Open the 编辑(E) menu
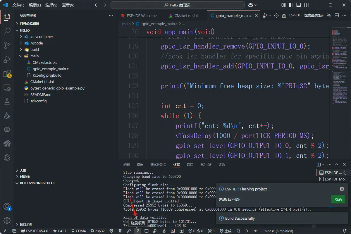The image size is (351, 234). click(x=35, y=5)
